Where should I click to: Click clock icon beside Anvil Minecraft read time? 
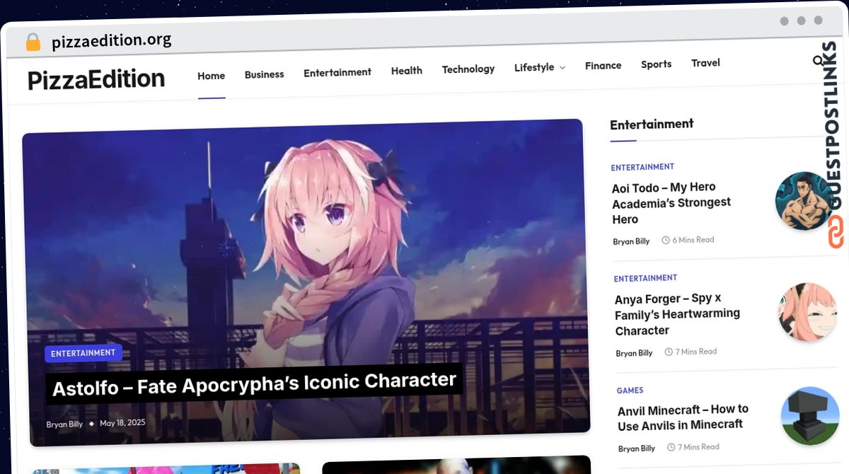[x=671, y=447]
